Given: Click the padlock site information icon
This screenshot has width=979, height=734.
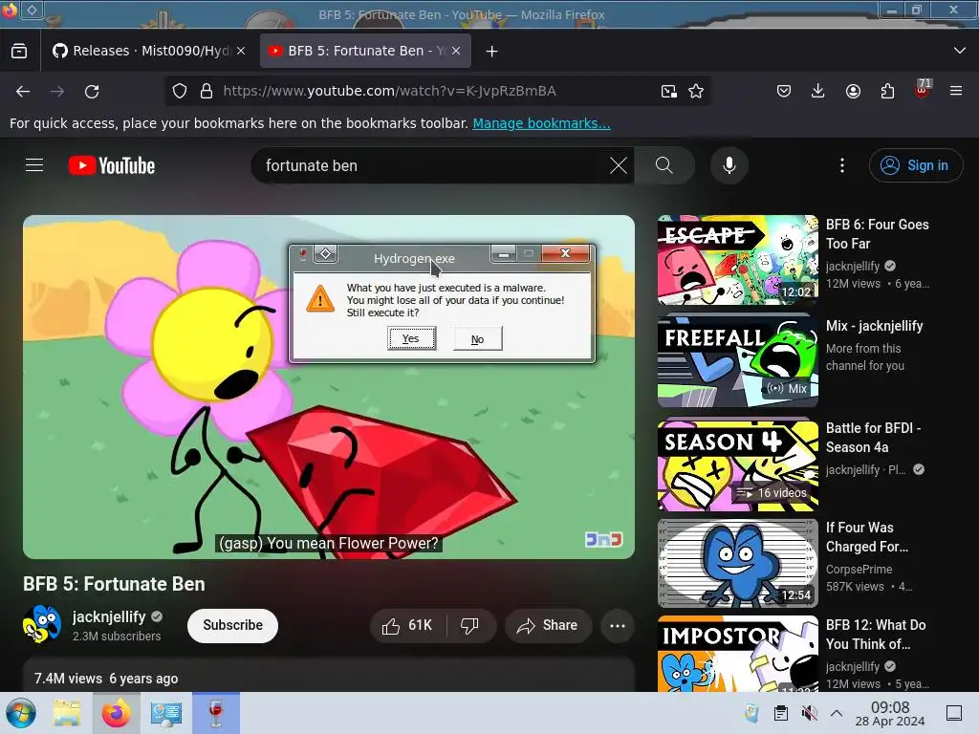Looking at the screenshot, I should (x=207, y=91).
